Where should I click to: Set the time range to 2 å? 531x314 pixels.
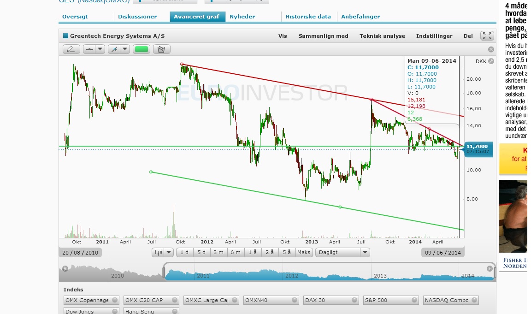tap(270, 252)
